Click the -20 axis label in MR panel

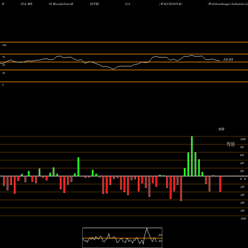[x=242, y=187]
